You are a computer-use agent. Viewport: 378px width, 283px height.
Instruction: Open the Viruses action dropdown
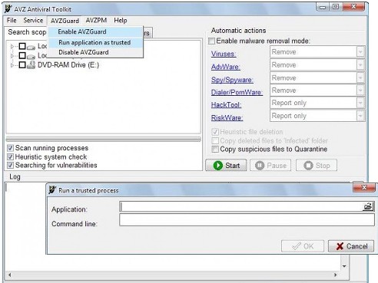360,52
